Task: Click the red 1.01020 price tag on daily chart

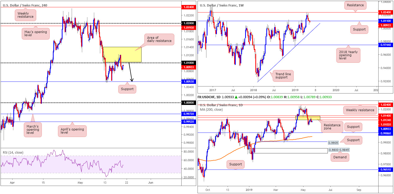Action: 386,124
